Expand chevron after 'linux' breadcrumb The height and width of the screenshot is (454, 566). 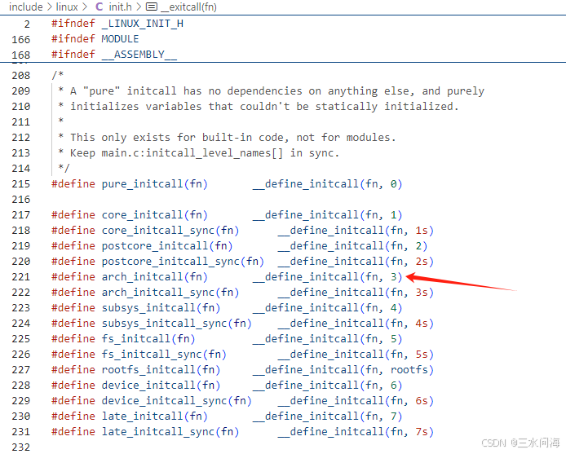(x=85, y=7)
